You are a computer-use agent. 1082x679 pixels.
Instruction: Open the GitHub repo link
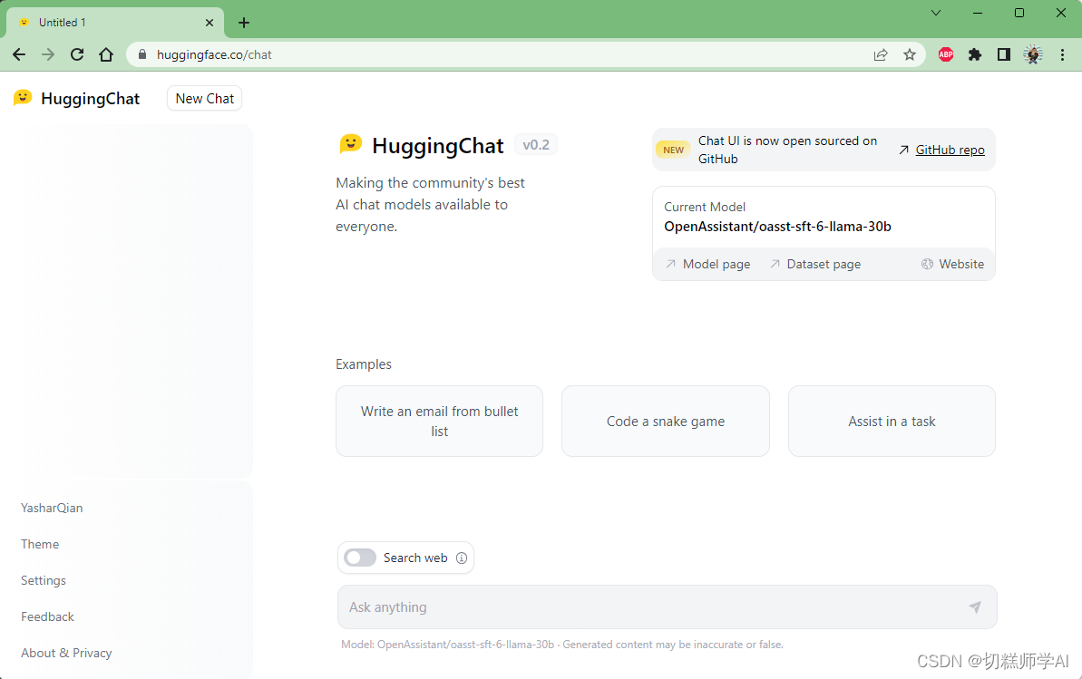point(950,150)
